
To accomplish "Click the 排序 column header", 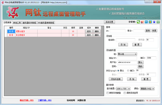I will point(73,28).
